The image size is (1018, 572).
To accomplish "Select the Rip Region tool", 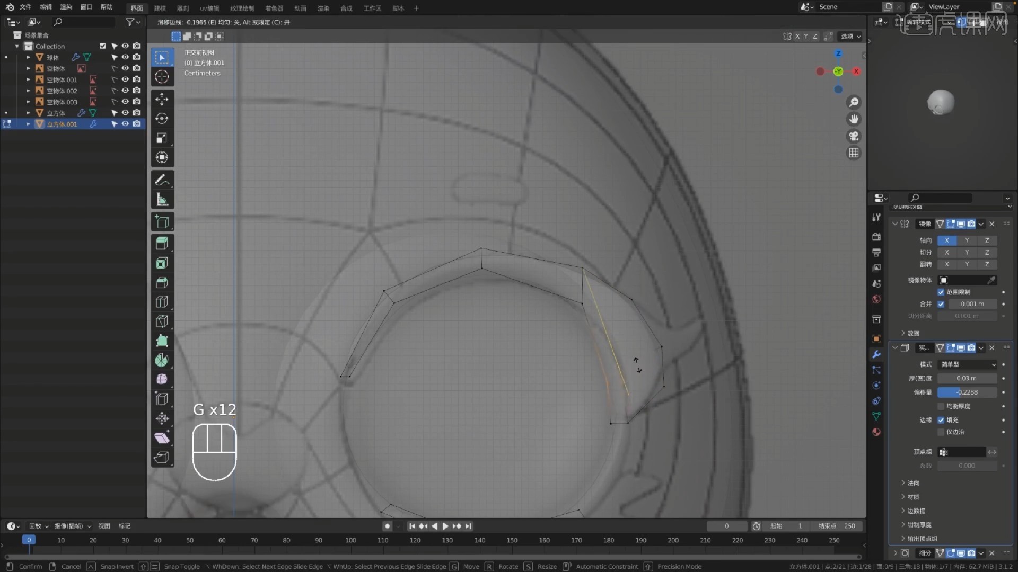I will click(x=162, y=458).
